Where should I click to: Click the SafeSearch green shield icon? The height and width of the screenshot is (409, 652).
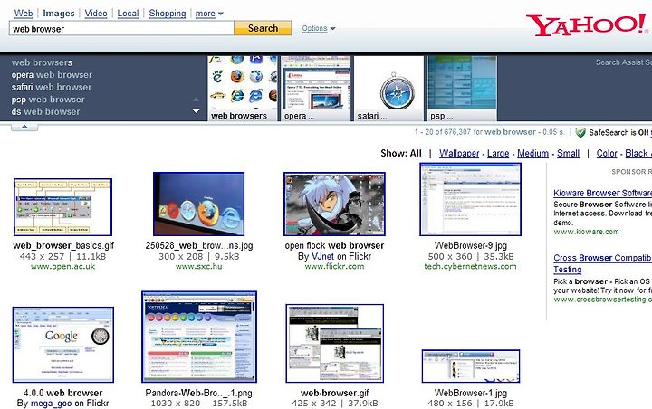580,133
